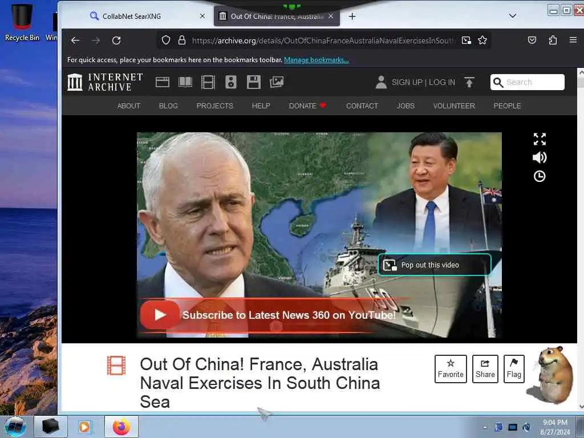The width and height of the screenshot is (584, 438).
Task: Click the Internet Archive logo
Action: 105,82
